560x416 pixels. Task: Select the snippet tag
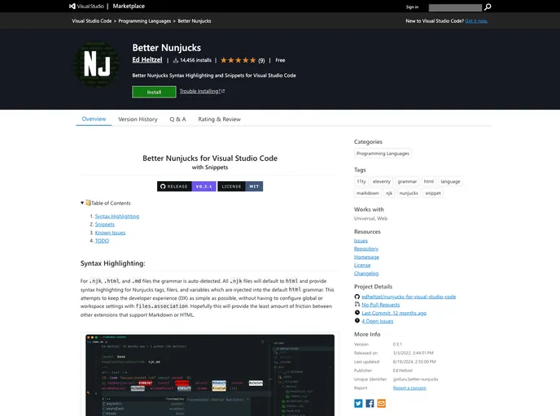pyautogui.click(x=433, y=193)
